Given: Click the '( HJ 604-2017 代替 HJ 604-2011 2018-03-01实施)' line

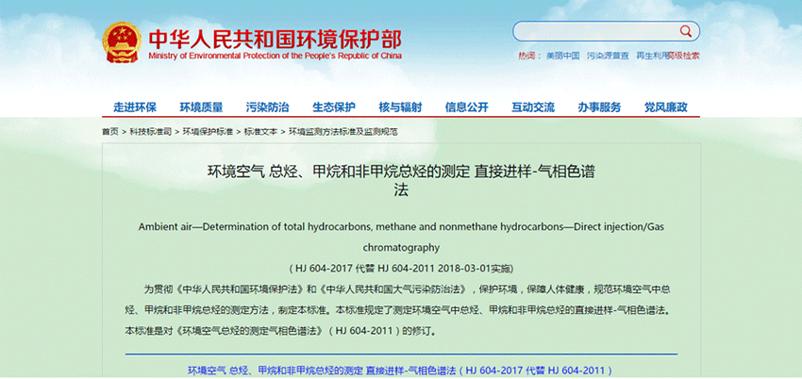Looking at the screenshot, I should (401, 268).
